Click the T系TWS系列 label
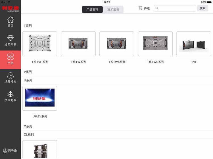 (155, 62)
